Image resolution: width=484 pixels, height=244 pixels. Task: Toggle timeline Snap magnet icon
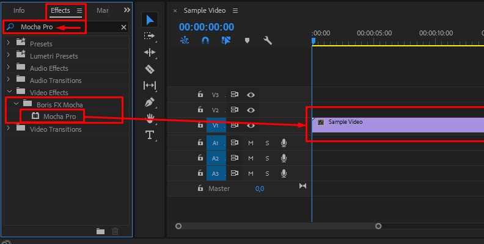coord(205,40)
